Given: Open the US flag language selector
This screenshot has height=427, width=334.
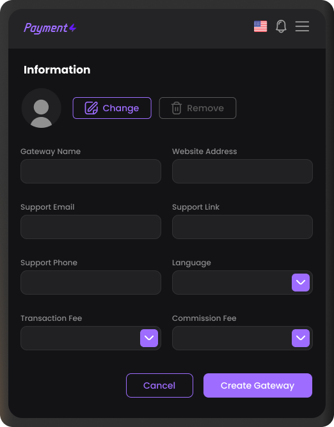Looking at the screenshot, I should [x=260, y=26].
